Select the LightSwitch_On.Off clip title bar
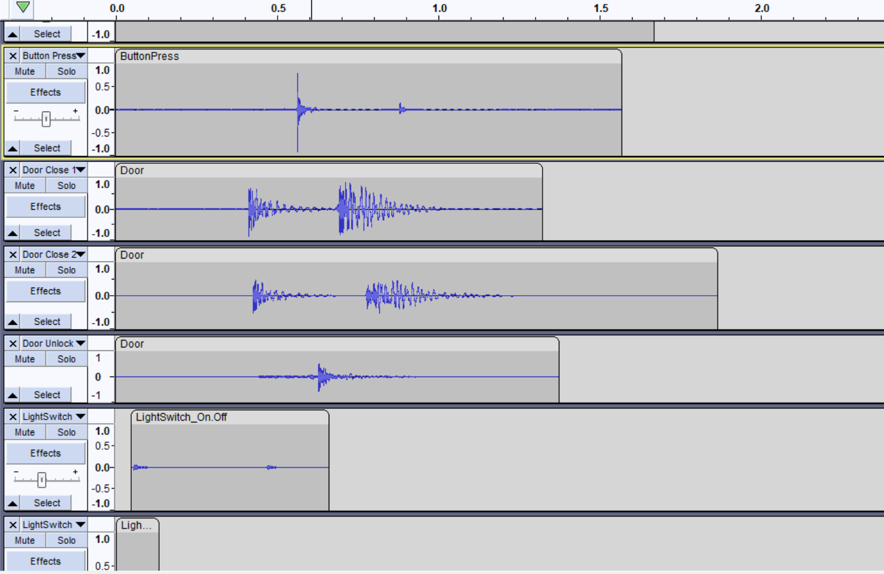Screen dimensions: 884x574 click(230, 417)
